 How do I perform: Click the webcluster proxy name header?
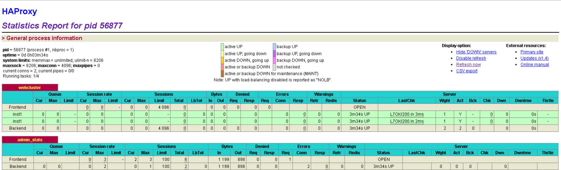tap(30, 88)
